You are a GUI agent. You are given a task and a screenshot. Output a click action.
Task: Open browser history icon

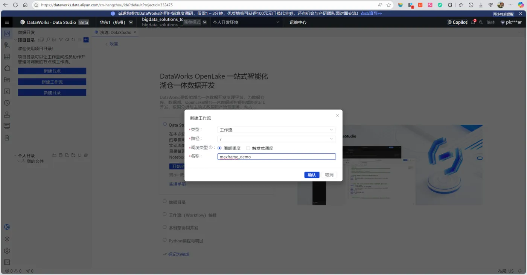pos(471,5)
